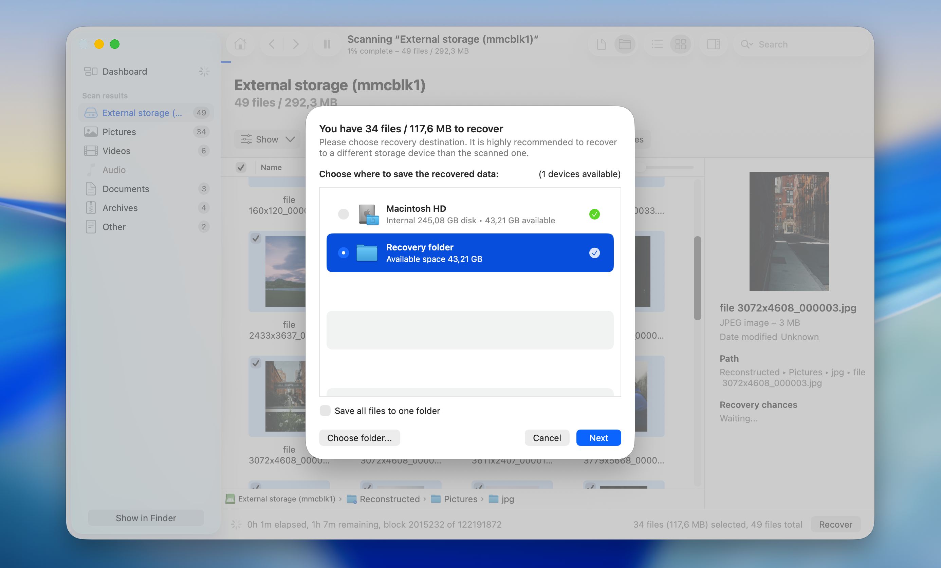The width and height of the screenshot is (941, 568).
Task: Open the Choose folder dialog
Action: [x=359, y=438]
